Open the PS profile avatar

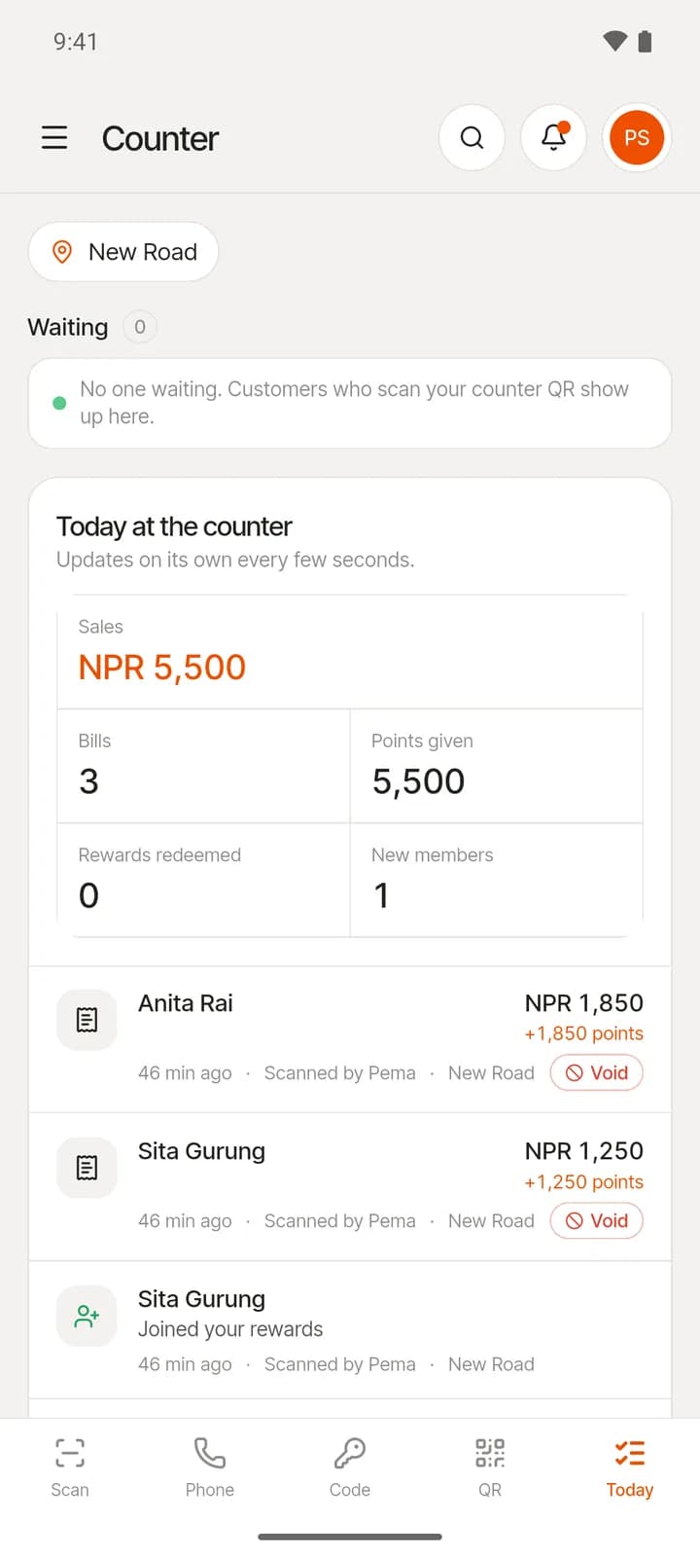click(637, 138)
